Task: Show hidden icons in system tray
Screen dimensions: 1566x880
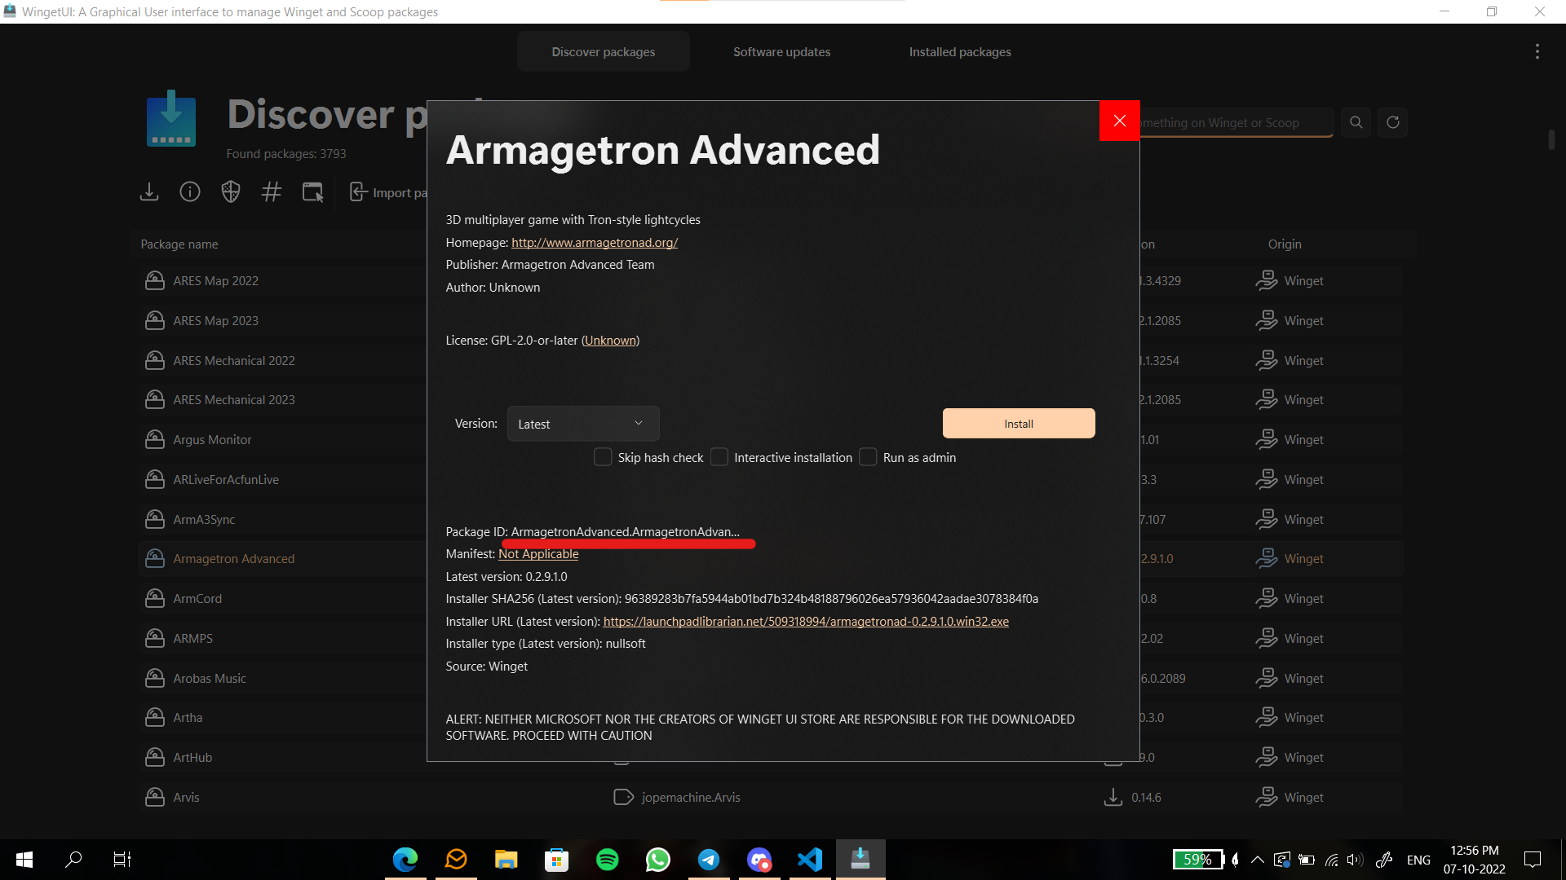Action: [1257, 860]
